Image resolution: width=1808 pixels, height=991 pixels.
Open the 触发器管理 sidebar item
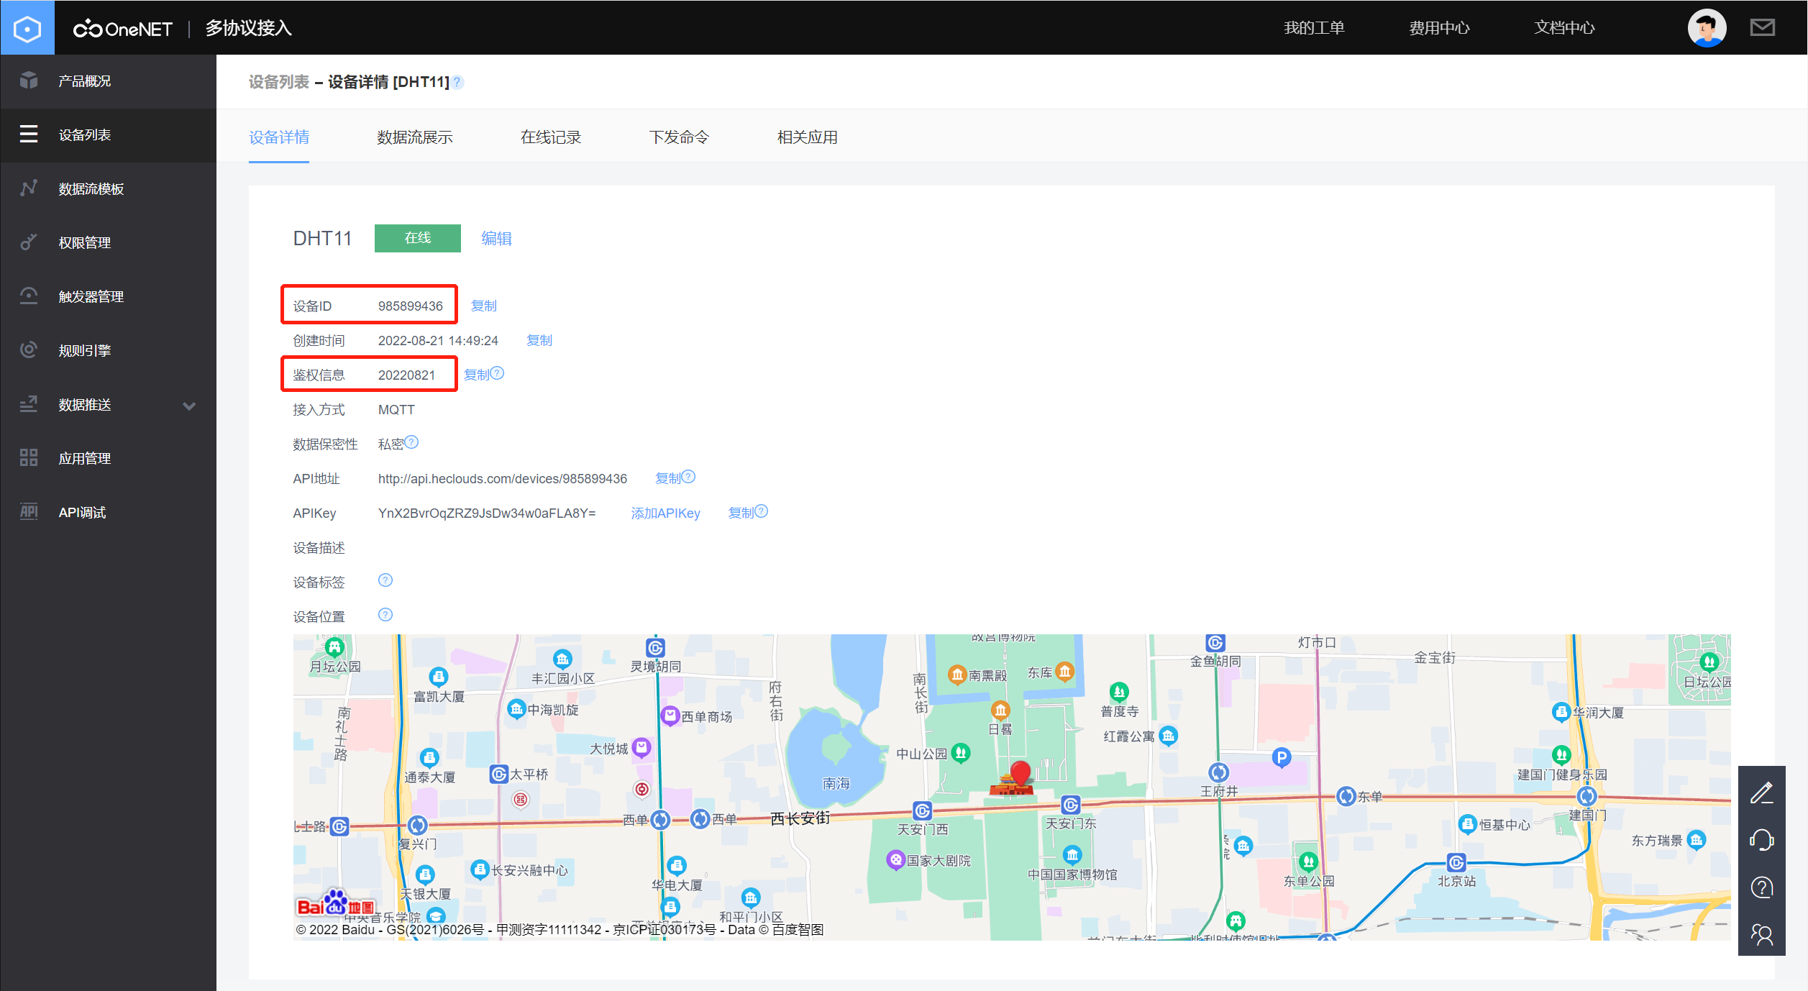coord(91,296)
